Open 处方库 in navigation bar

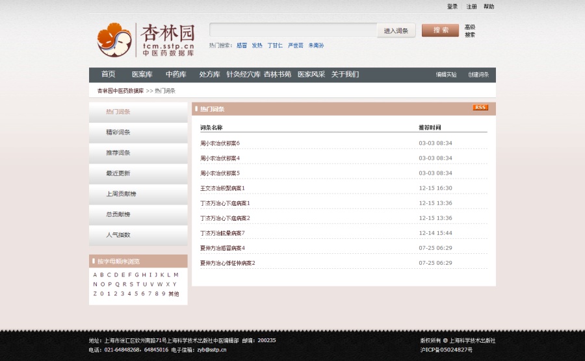pos(209,74)
